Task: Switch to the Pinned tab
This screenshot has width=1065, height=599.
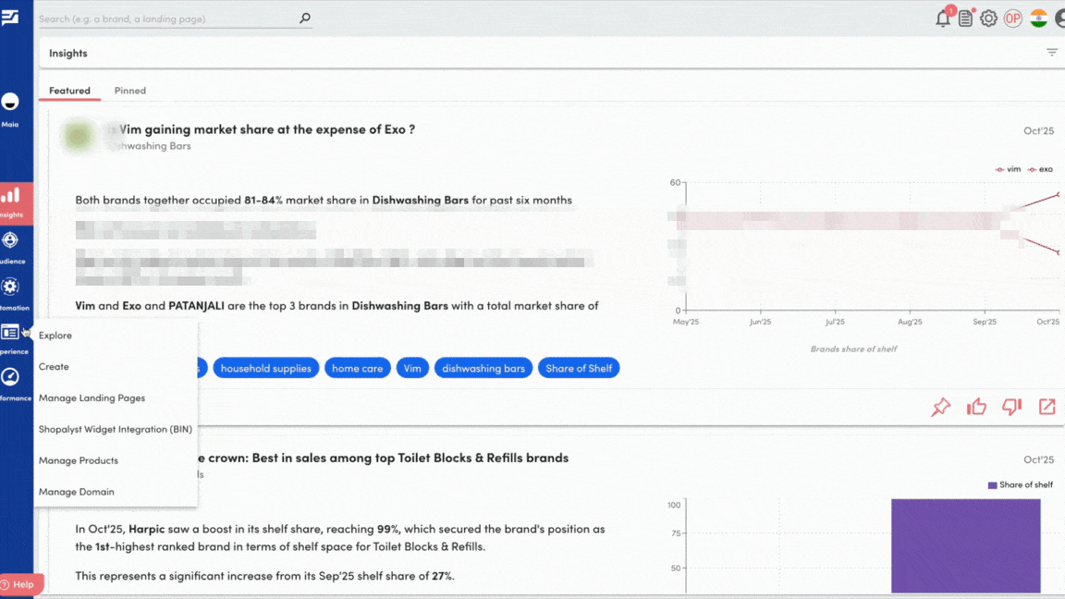Action: pyautogui.click(x=129, y=91)
